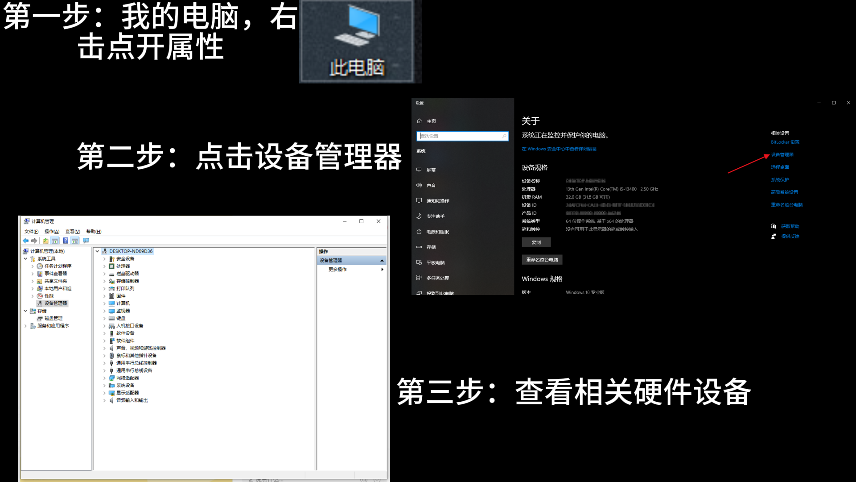This screenshot has height=482, width=856.
Task: Click the 提供反馈 link
Action: click(790, 237)
